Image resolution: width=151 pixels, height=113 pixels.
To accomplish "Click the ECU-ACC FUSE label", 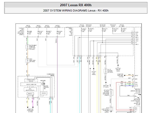I will coord(116,30).
